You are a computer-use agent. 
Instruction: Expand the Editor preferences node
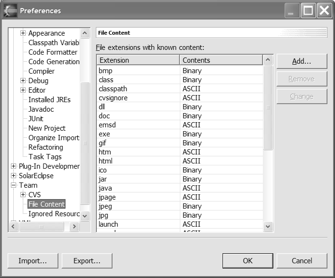tap(23, 90)
